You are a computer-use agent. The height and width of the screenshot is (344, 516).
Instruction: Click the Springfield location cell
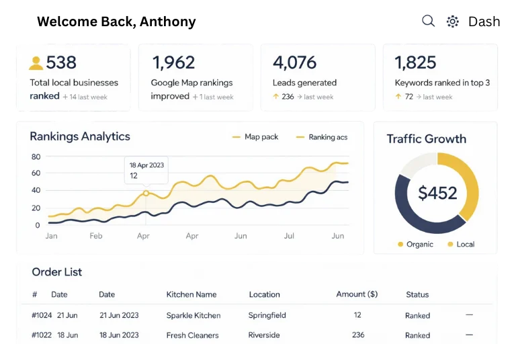[x=267, y=315]
